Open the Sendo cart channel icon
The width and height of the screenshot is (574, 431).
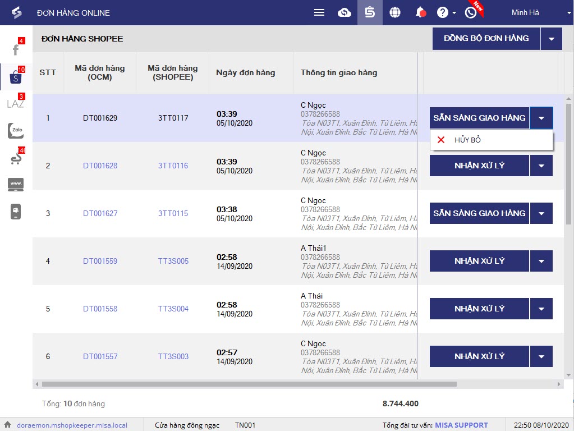tap(16, 158)
